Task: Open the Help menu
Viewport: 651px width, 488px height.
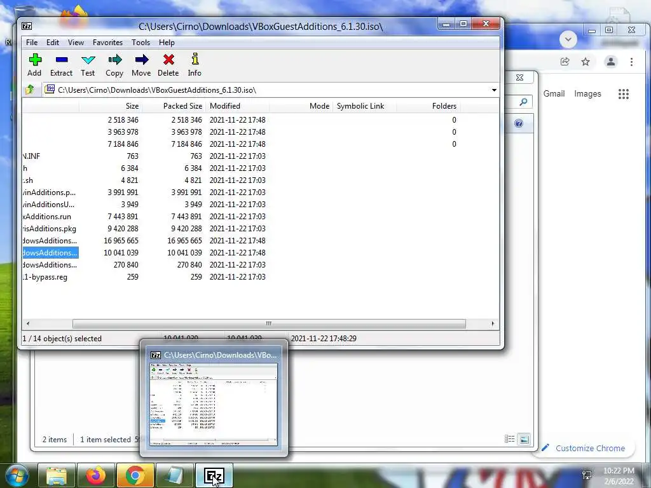Action: [167, 43]
